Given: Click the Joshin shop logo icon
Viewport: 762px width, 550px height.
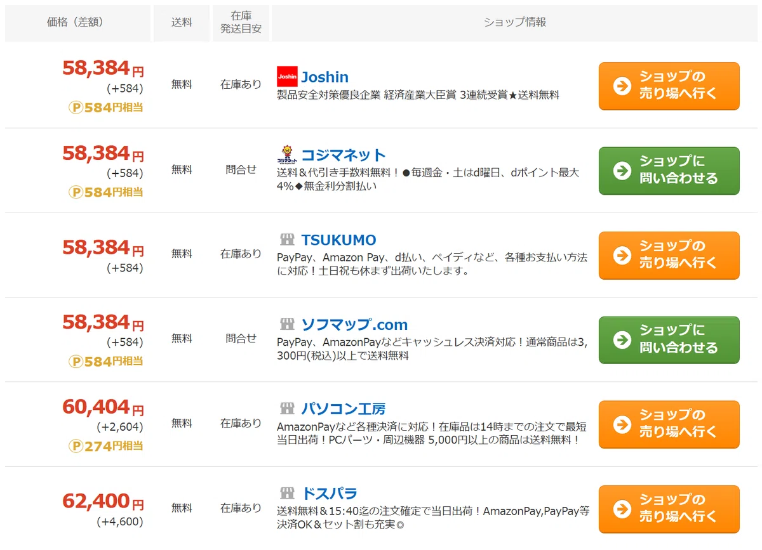Looking at the screenshot, I should click(287, 77).
